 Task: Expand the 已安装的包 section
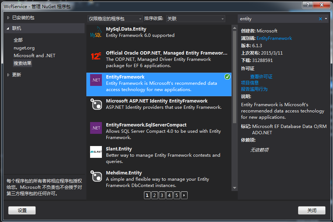pyautogui.click(x=8, y=18)
